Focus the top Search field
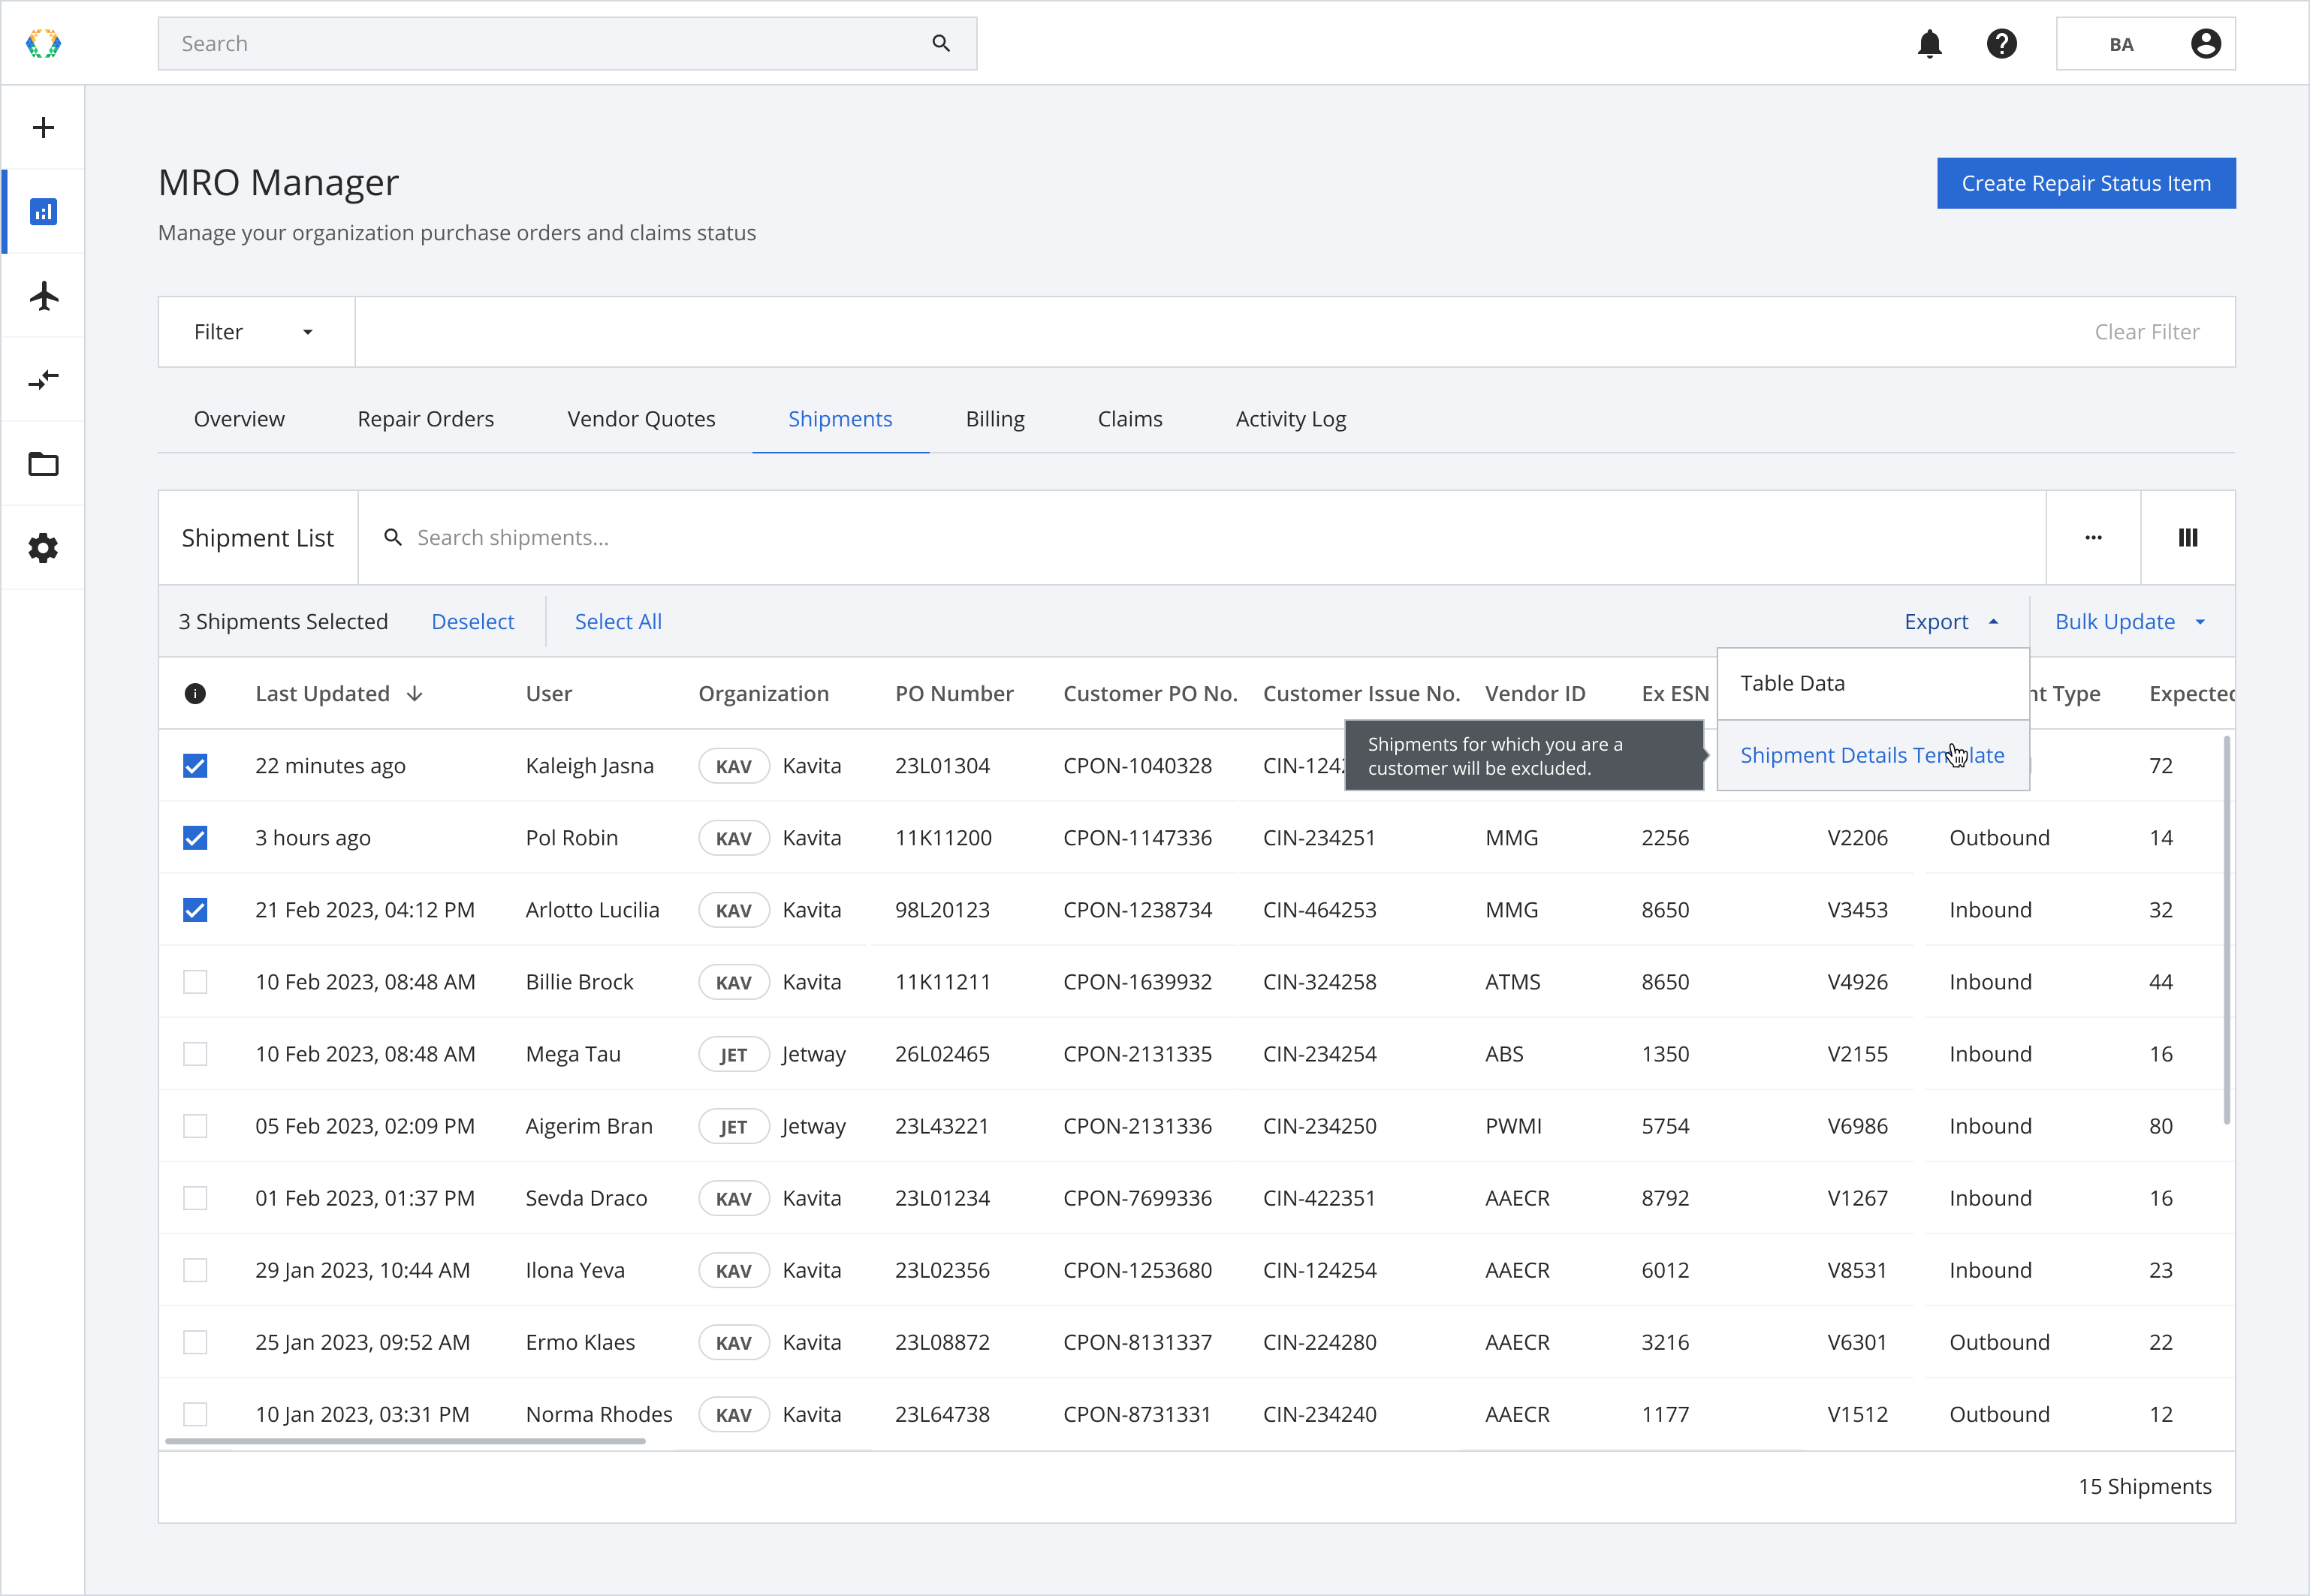2310x1596 pixels. click(567, 43)
